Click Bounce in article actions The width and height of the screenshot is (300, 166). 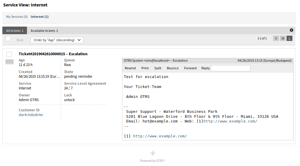(173, 68)
